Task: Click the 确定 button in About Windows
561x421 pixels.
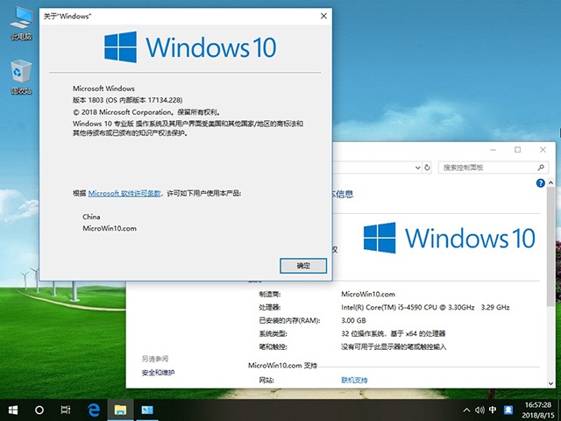Action: coord(303,266)
